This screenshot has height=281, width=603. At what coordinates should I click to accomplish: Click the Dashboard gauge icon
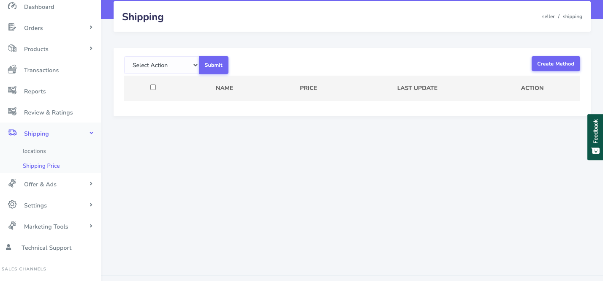click(12, 6)
